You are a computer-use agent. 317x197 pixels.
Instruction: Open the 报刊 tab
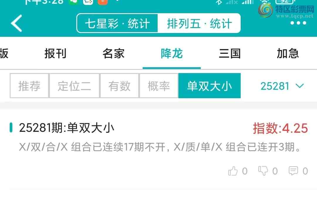point(55,53)
